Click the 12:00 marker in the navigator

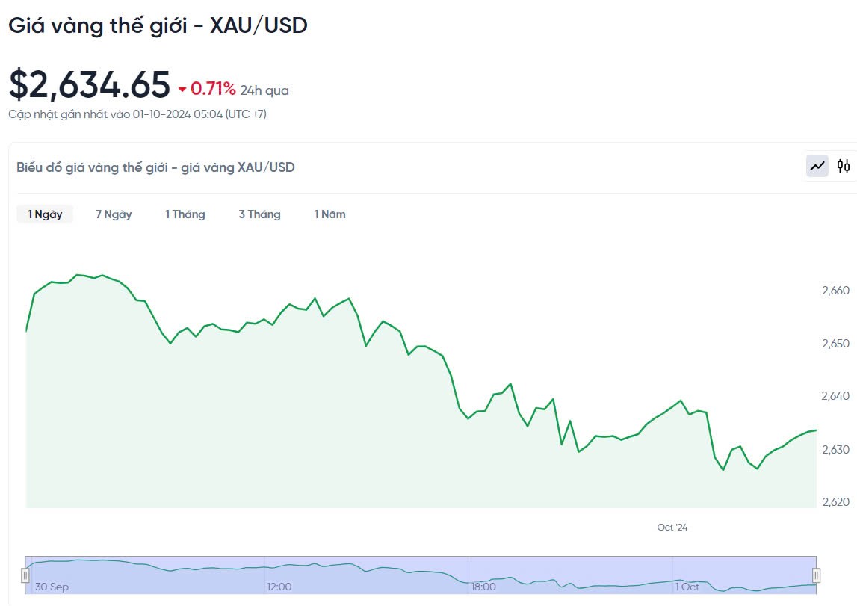pos(279,587)
